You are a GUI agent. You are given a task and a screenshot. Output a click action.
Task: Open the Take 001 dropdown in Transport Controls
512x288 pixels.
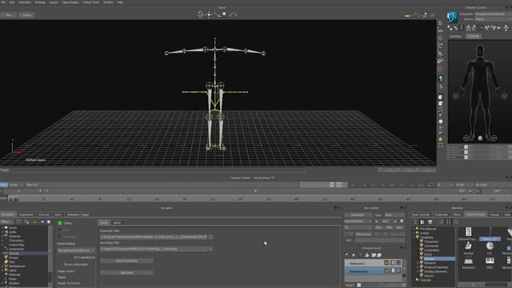(x=162, y=185)
